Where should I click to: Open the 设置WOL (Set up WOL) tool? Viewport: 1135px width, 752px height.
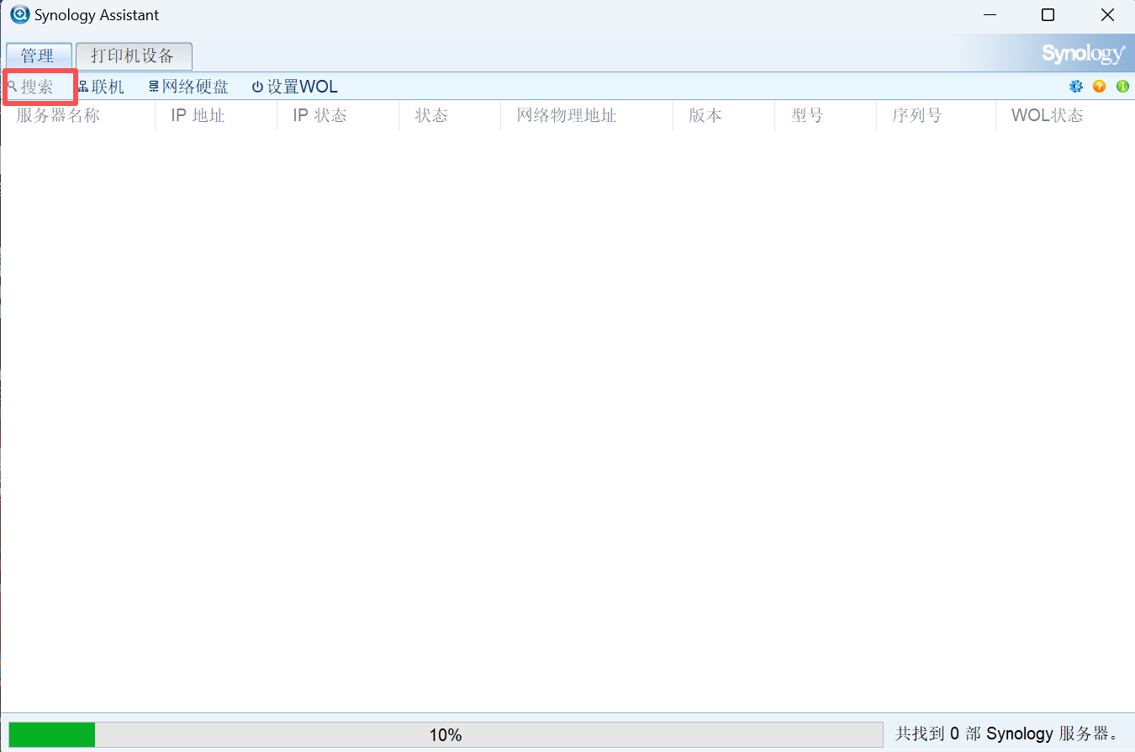tap(294, 86)
